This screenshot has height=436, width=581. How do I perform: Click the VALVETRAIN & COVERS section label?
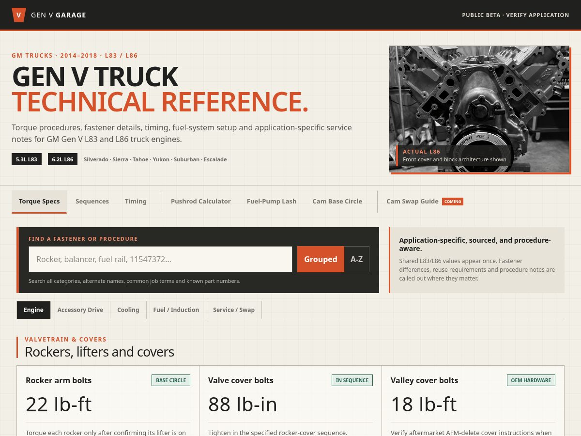(x=65, y=340)
